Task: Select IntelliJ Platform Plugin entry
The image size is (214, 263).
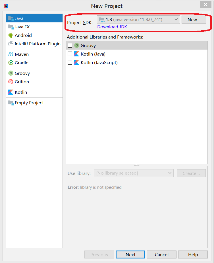Action: 38,44
